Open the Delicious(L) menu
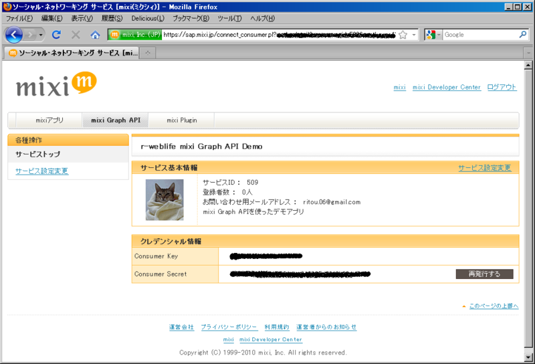This screenshot has width=535, height=364. tap(148, 19)
